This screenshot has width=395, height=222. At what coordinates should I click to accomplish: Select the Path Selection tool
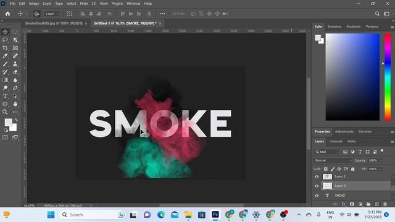(x=15, y=96)
